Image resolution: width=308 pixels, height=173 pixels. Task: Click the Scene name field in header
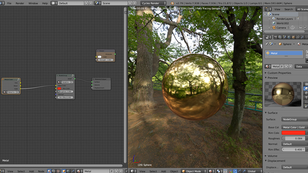(x=114, y=3)
